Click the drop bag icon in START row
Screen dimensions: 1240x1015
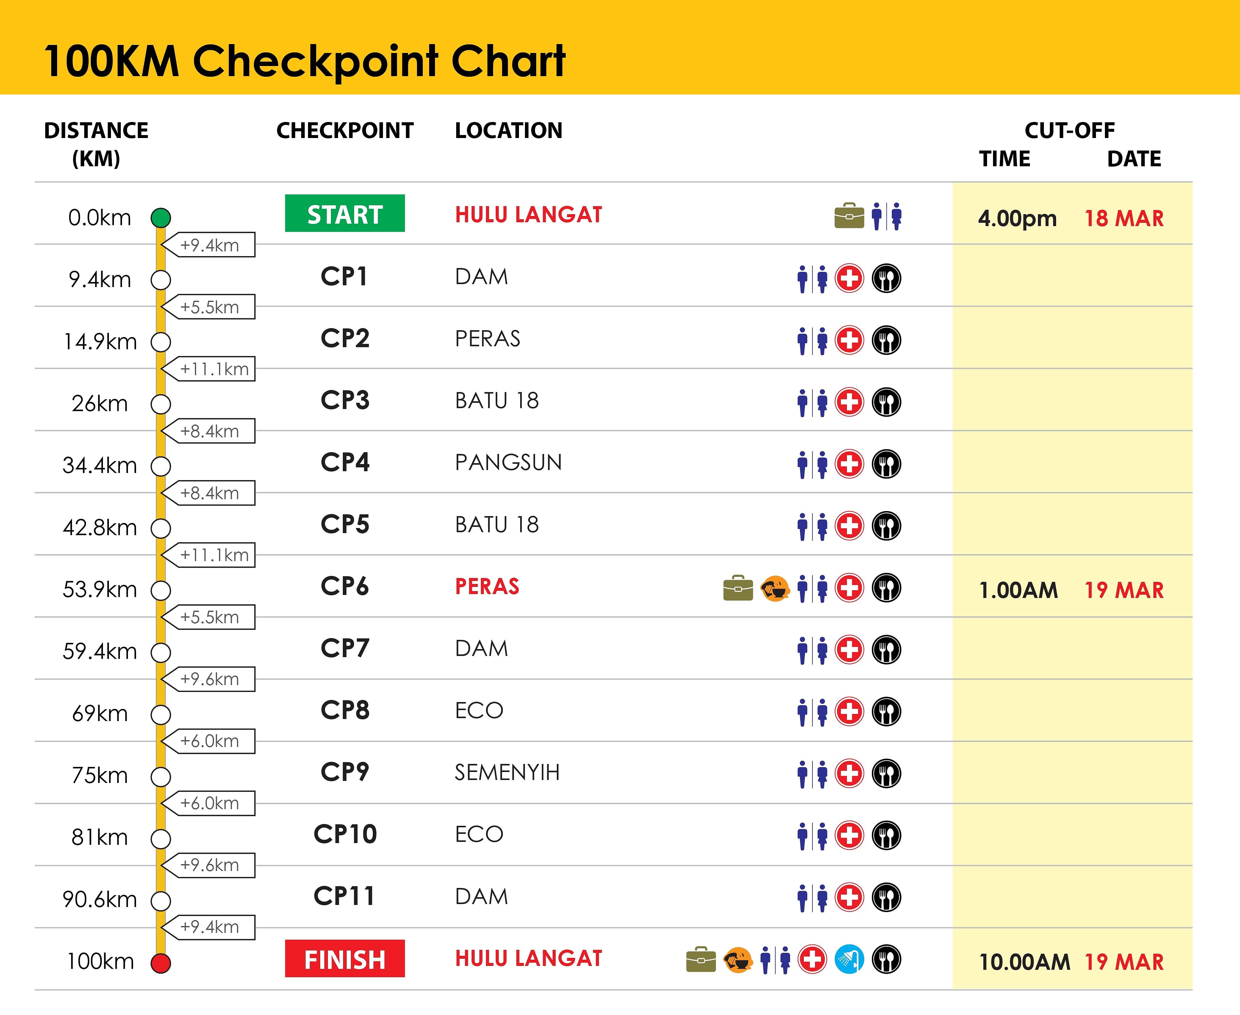[x=849, y=216]
